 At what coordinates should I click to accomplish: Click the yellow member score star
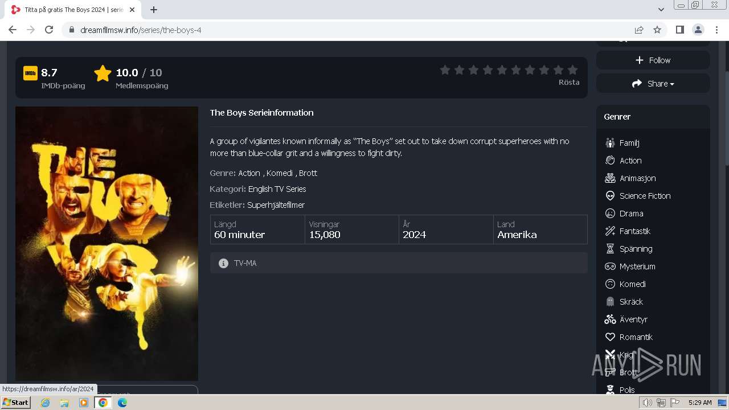(103, 73)
